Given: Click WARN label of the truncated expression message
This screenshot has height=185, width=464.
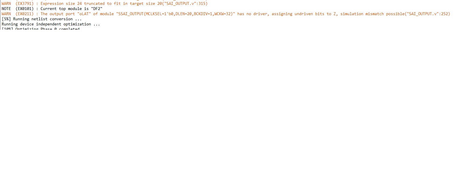Looking at the screenshot, I should click(6, 4).
